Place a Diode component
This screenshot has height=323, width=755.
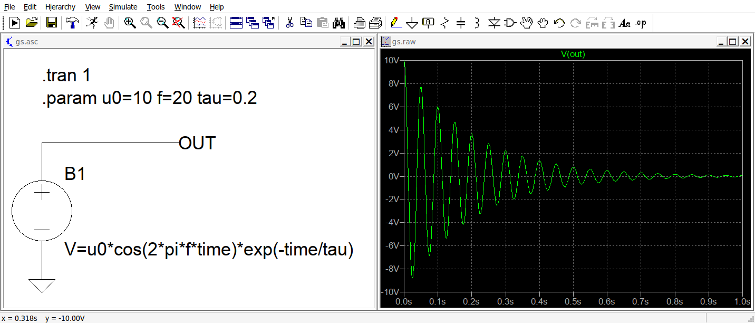pos(494,22)
